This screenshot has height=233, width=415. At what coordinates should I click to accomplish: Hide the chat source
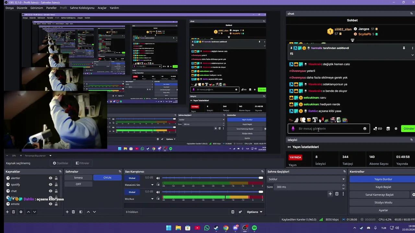point(51,191)
